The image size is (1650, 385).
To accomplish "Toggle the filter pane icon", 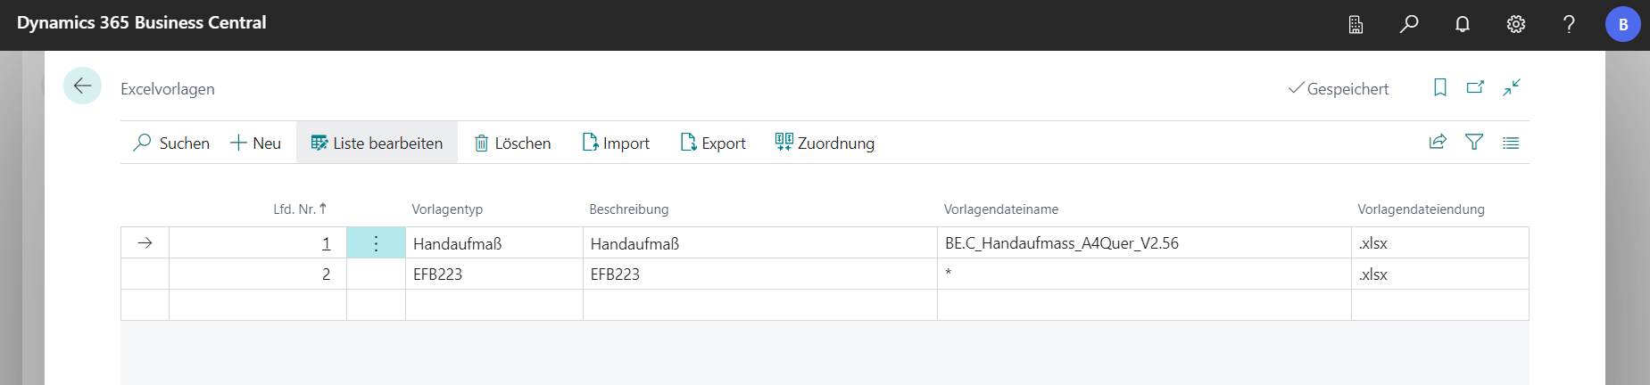I will click(1474, 143).
